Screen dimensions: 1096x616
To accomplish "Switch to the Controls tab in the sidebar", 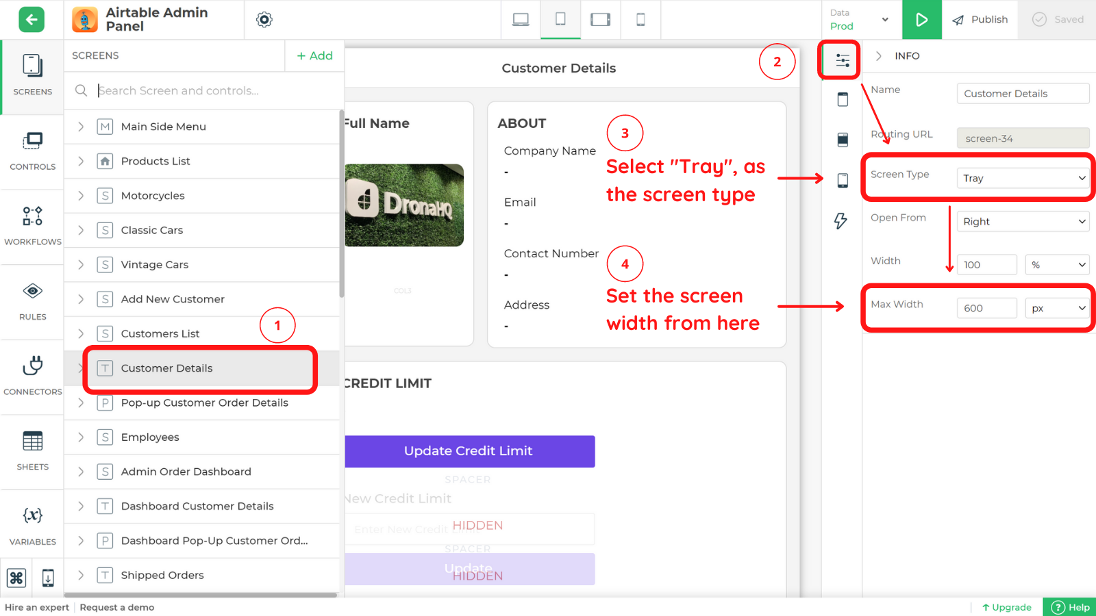I will (x=32, y=151).
